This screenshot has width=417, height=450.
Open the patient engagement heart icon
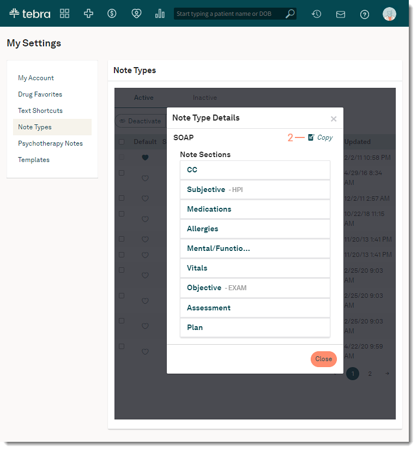click(x=136, y=14)
